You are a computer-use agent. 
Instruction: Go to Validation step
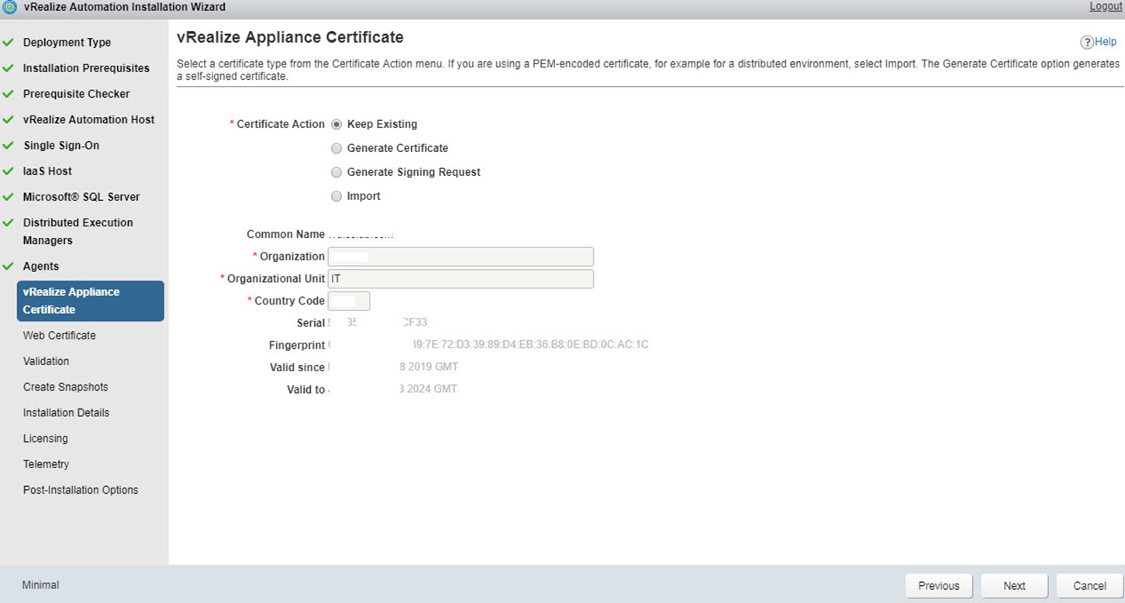point(46,361)
